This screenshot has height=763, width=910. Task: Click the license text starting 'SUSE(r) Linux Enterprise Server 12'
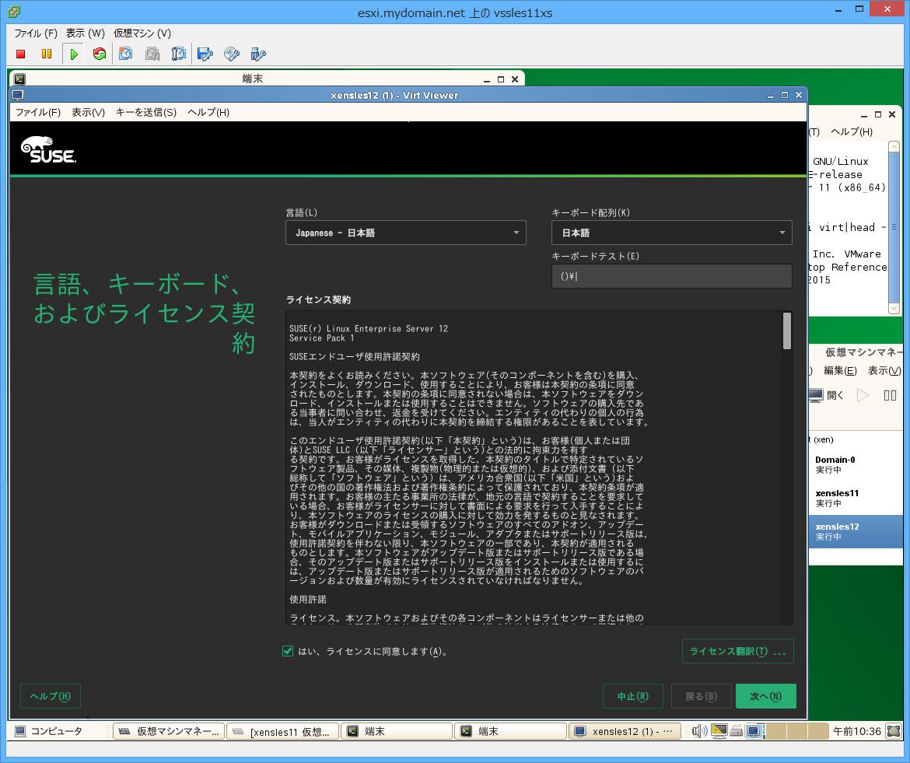coord(369,328)
